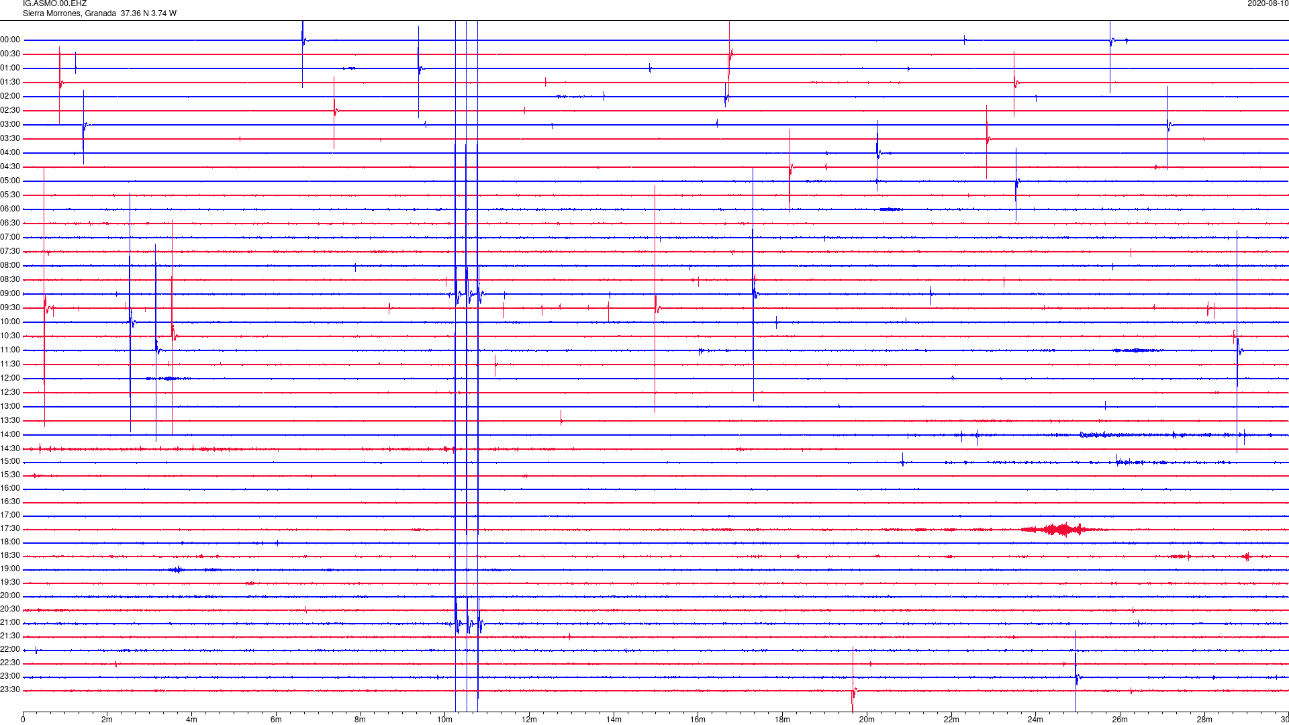Click the 18m tick on the time axis

click(x=782, y=720)
